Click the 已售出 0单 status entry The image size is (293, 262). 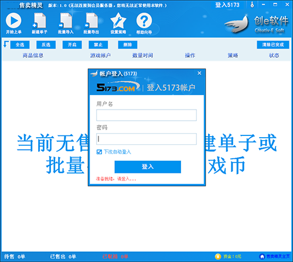(63, 257)
